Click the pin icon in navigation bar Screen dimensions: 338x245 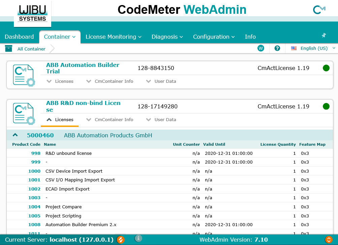point(324,35)
